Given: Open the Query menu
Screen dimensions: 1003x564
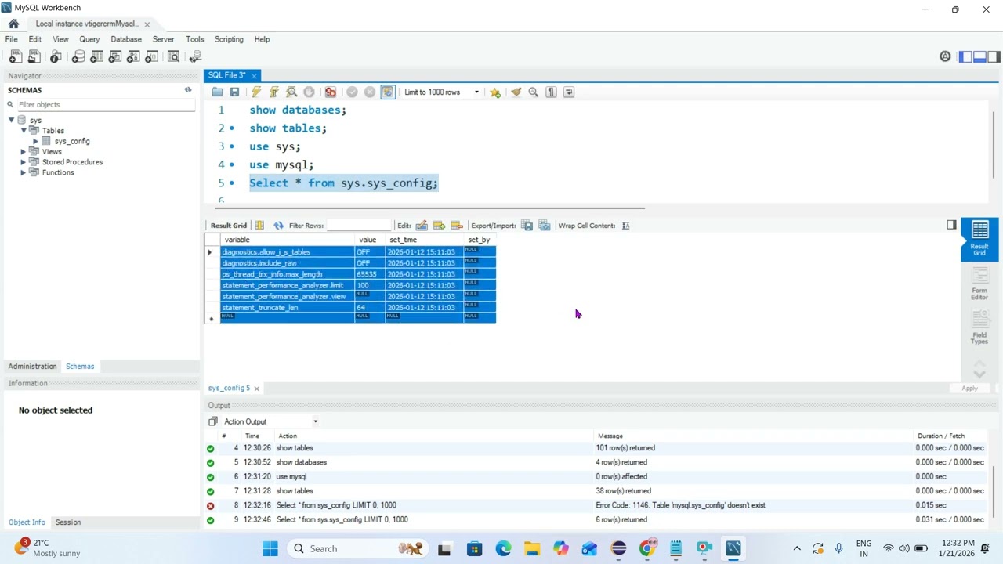Looking at the screenshot, I should pos(89,39).
